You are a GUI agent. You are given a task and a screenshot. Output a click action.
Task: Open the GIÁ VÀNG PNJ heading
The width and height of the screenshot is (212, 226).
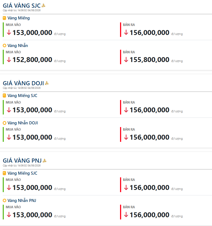click(x=22, y=161)
